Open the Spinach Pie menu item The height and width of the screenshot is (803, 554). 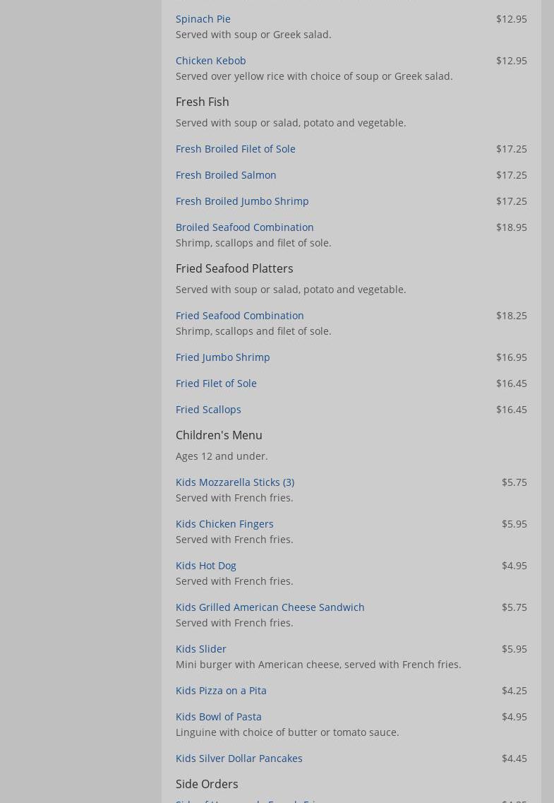(x=203, y=18)
